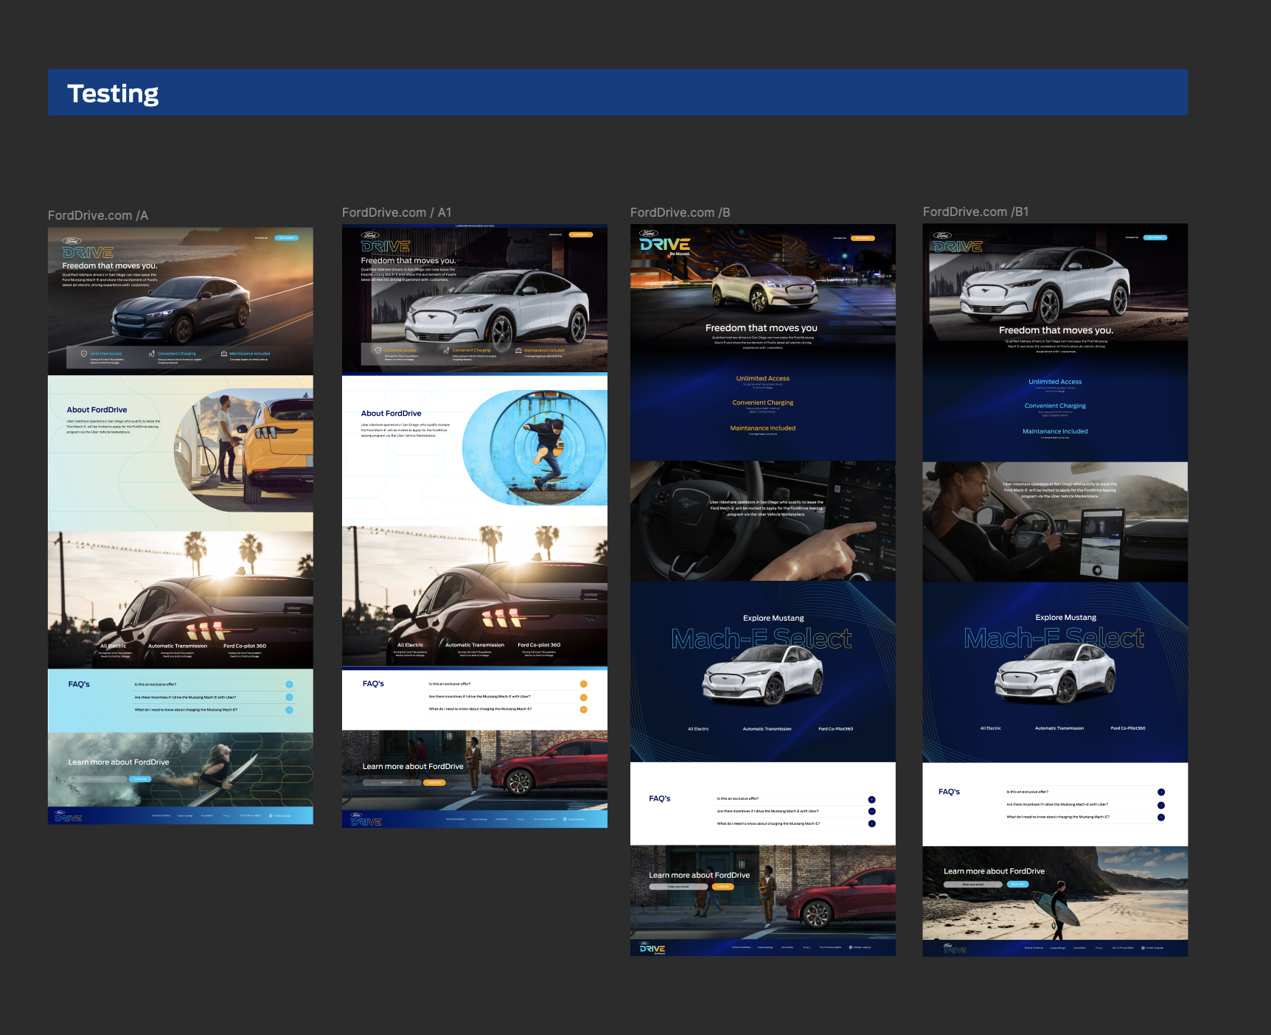Click the orange Get Updates button in frame A1 header
The image size is (1271, 1035).
coord(581,234)
